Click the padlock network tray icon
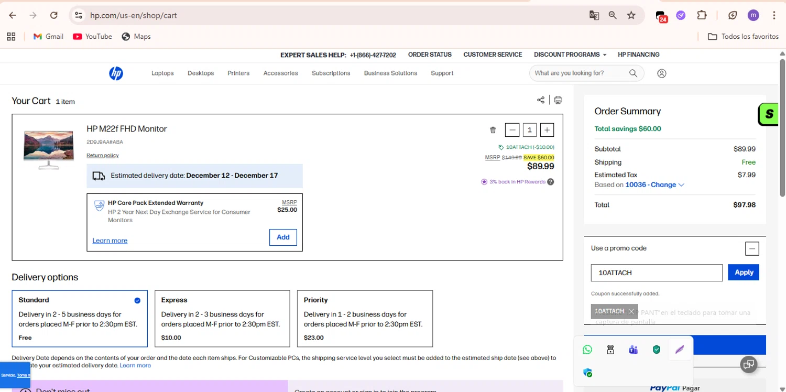786x392 pixels. click(x=610, y=350)
